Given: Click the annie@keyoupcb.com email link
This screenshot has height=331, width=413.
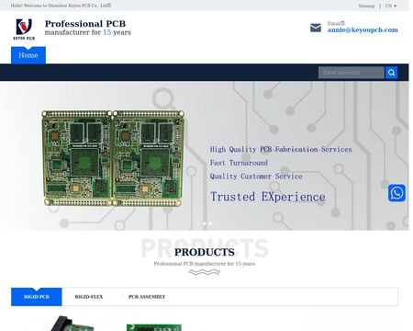Looking at the screenshot, I should click(363, 30).
